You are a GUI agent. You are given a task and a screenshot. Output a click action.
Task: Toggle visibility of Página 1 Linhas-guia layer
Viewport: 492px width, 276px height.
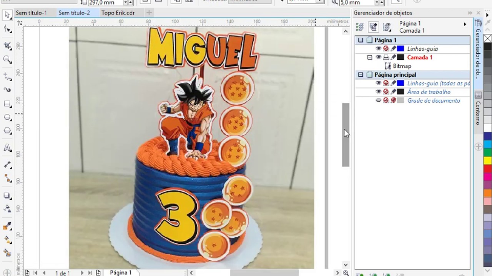pos(378,49)
